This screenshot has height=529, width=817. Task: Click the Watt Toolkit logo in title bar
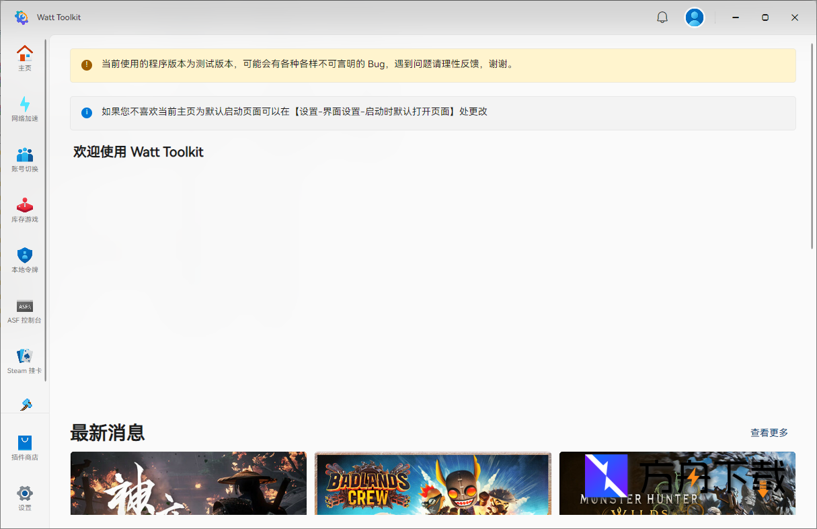[x=21, y=17]
